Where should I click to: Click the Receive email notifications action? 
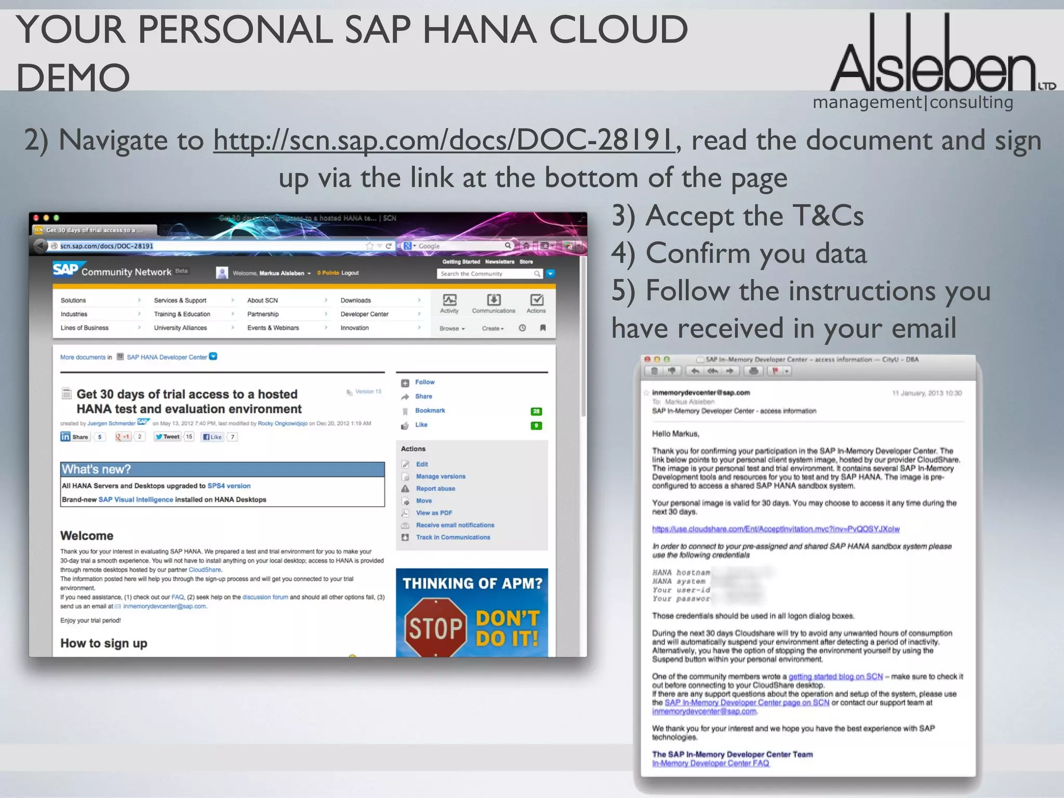(x=455, y=525)
